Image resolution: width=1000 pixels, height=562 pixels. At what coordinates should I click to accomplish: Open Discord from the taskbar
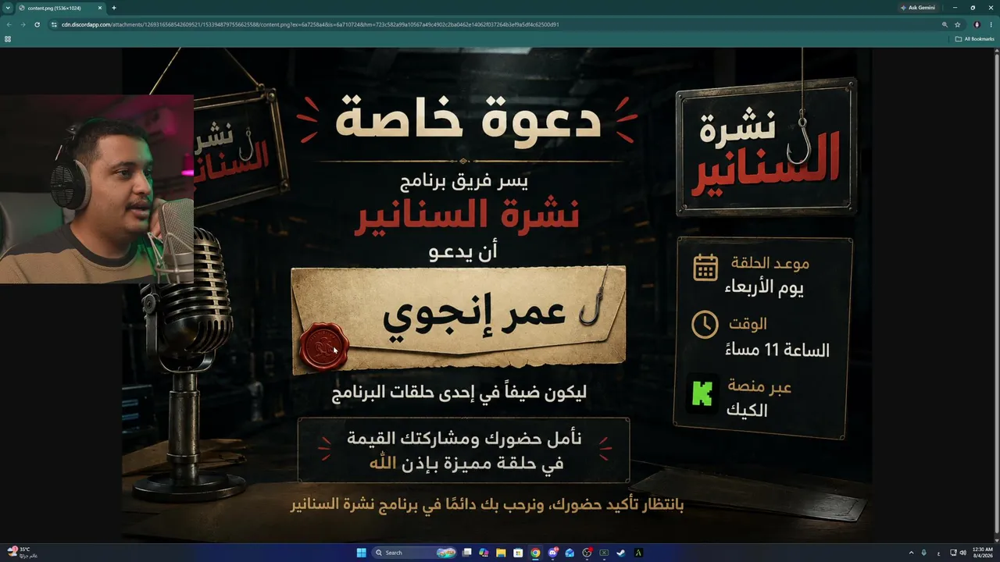pos(553,553)
